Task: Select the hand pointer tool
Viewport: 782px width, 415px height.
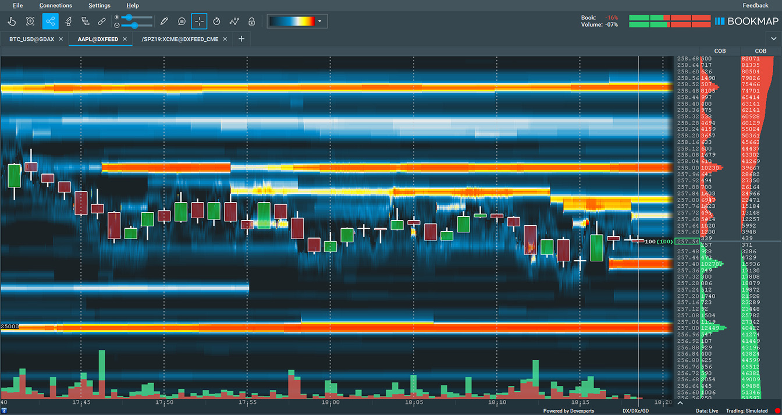Action: coord(12,22)
